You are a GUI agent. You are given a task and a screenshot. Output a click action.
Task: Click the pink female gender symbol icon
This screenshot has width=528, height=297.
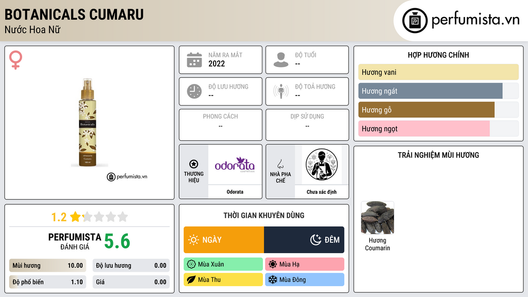[16, 60]
